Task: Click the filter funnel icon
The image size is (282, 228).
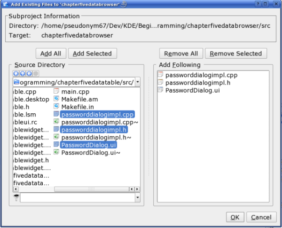Action: [x=16, y=197]
